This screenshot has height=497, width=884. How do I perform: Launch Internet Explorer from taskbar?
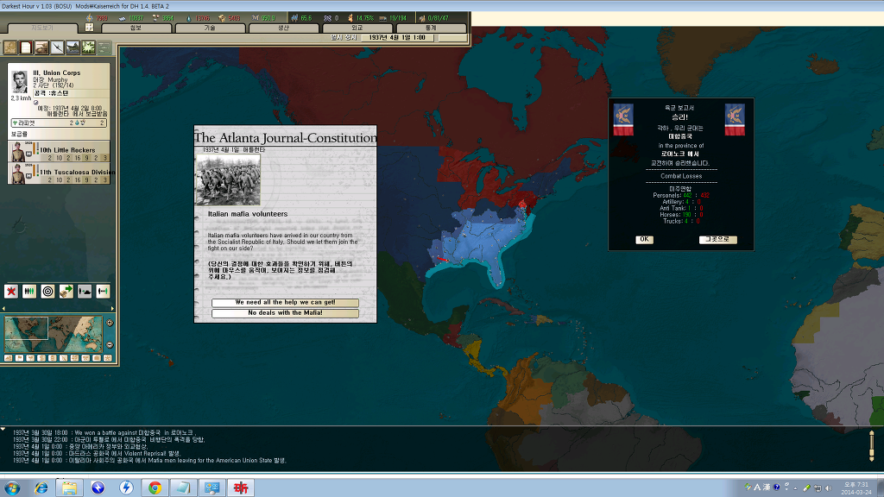[x=41, y=488]
